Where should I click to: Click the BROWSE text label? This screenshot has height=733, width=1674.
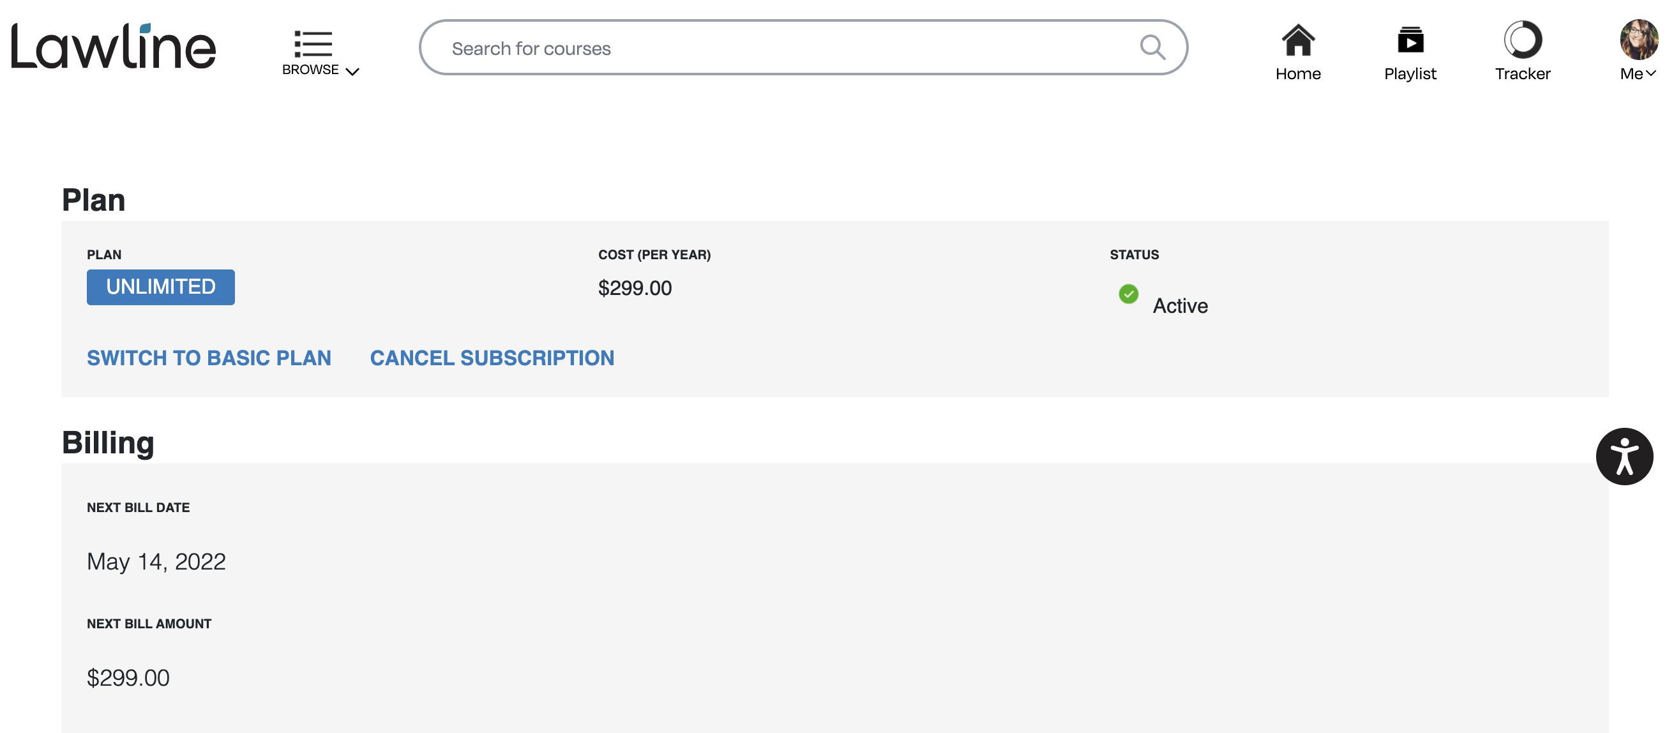click(x=311, y=70)
